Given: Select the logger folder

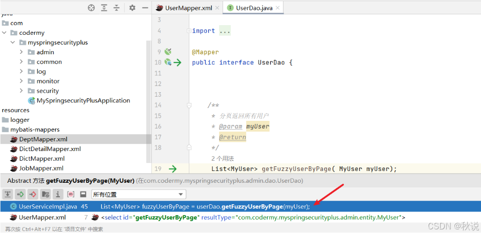Looking at the screenshot, I should [x=20, y=120].
